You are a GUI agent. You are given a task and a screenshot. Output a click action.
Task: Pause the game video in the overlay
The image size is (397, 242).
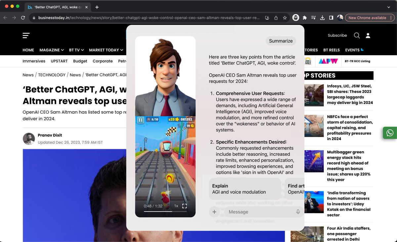(x=141, y=120)
